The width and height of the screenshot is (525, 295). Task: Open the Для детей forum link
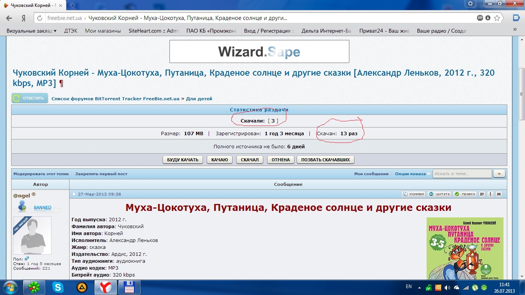199,99
